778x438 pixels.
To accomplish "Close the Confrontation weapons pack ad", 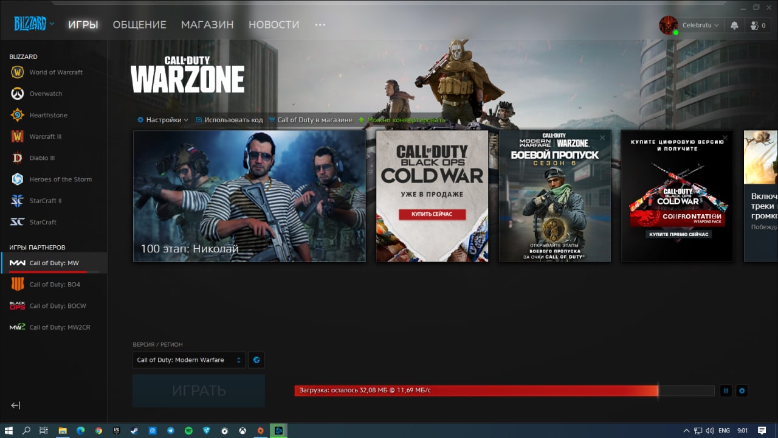I will tap(725, 138).
